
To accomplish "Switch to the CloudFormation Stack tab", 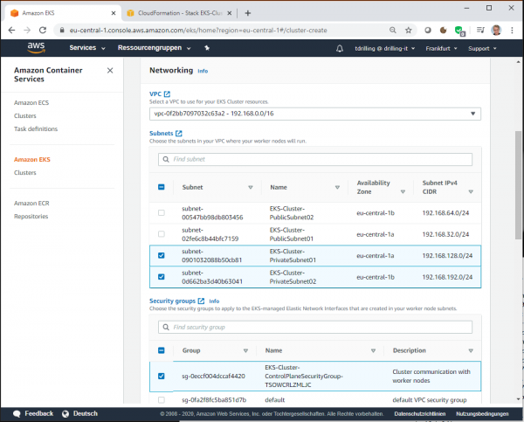I will (x=180, y=13).
